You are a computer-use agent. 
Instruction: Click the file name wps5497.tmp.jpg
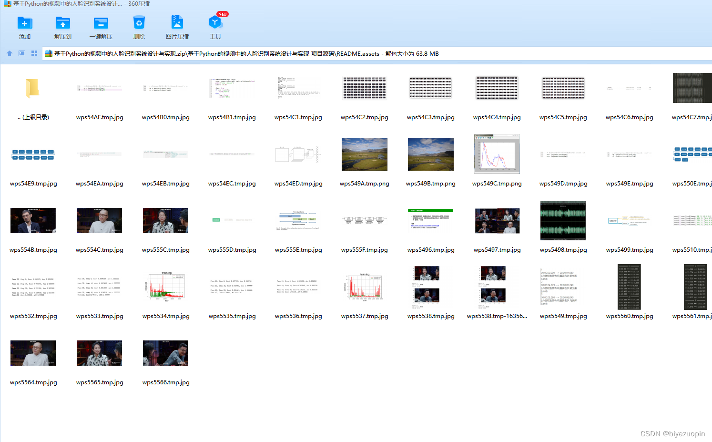497,250
